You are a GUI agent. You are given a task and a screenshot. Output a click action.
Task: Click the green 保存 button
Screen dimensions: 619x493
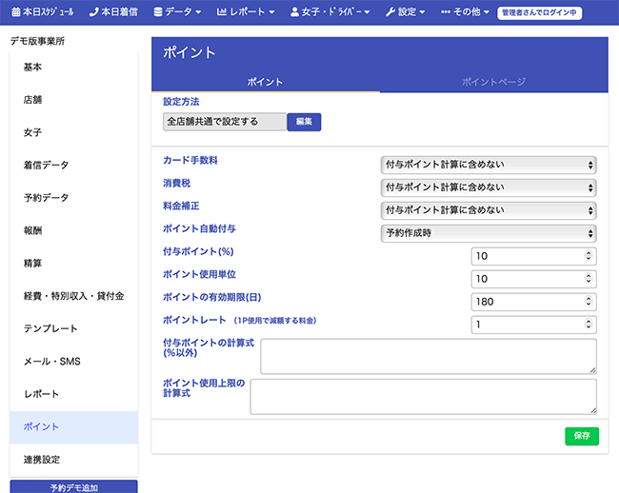pos(582,436)
